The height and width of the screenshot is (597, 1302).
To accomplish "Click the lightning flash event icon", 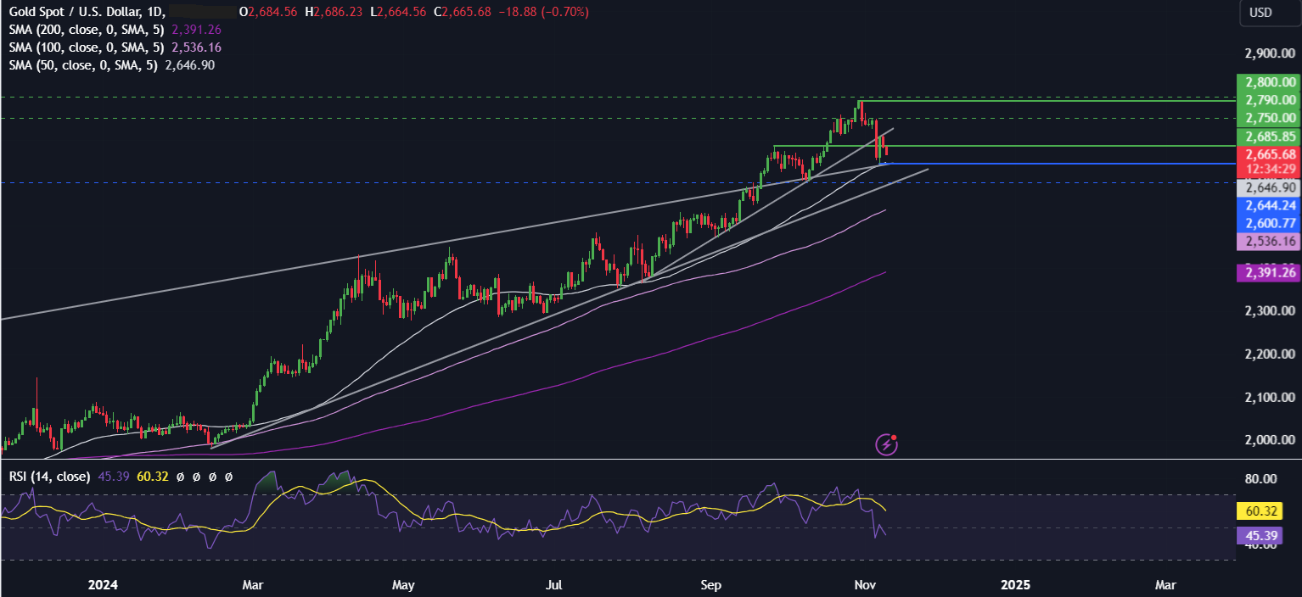I will [x=887, y=444].
